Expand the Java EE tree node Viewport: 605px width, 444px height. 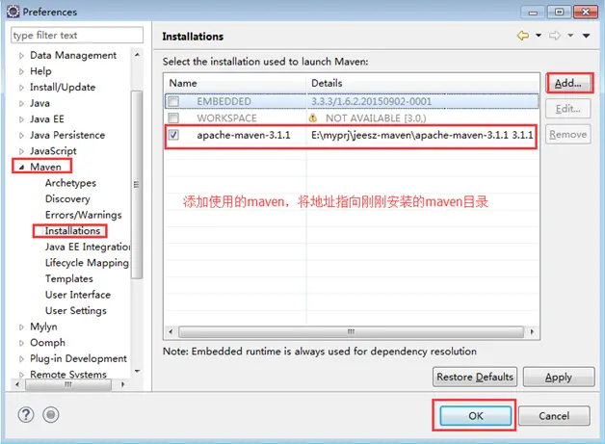click(21, 119)
